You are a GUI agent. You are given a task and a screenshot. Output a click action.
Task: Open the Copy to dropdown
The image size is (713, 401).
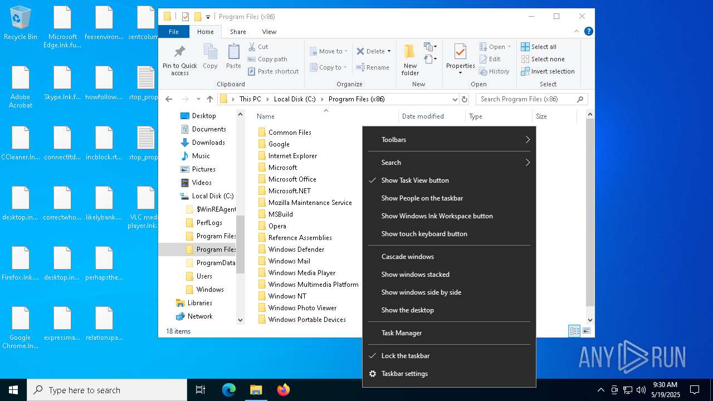329,67
